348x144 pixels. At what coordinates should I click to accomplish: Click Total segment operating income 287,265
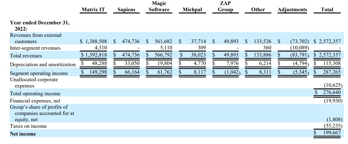click(331, 72)
